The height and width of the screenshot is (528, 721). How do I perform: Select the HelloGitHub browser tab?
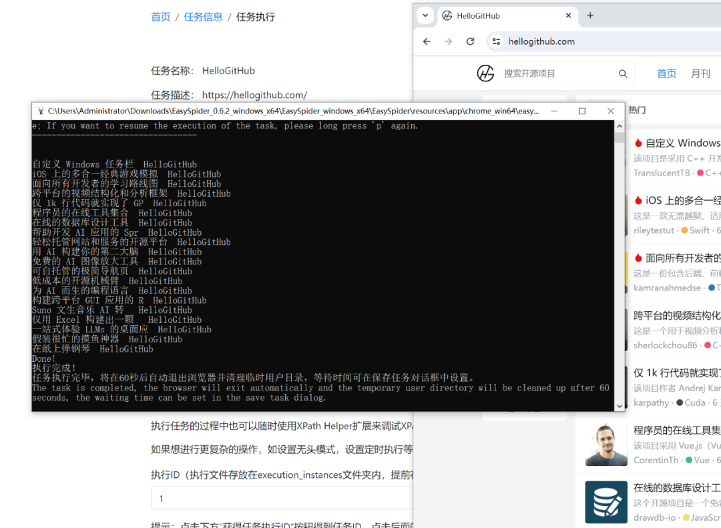(506, 15)
